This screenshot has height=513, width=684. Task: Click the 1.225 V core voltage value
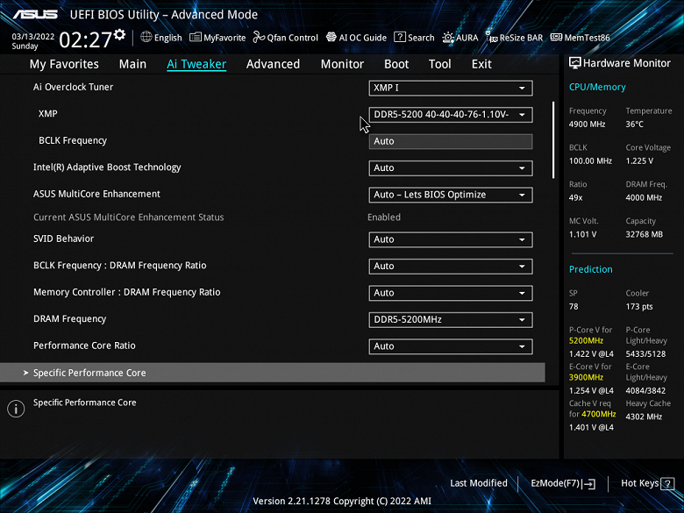(639, 161)
